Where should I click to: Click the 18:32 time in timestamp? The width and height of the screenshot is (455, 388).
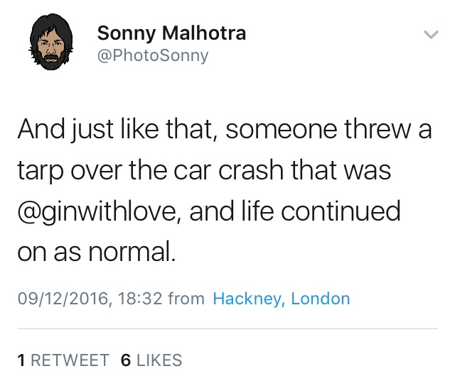pyautogui.click(x=141, y=299)
